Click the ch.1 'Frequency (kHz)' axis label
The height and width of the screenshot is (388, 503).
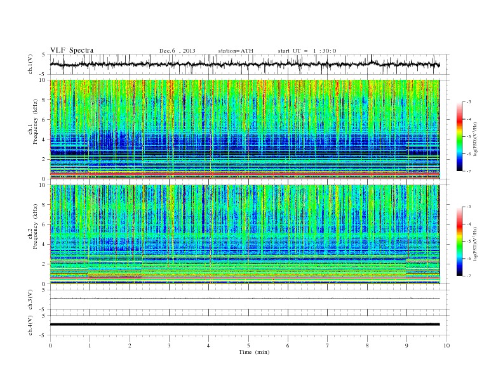[36, 122]
